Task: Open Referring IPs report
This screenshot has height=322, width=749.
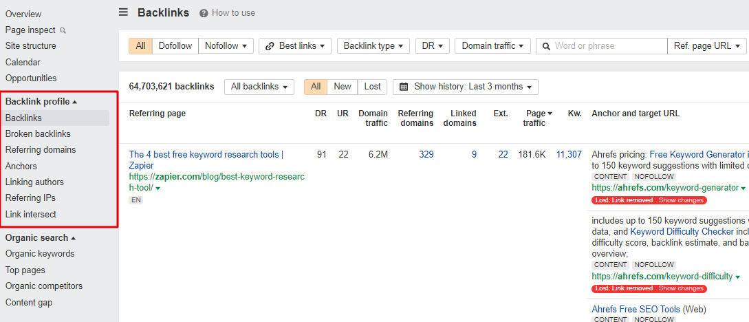Action: (30, 197)
